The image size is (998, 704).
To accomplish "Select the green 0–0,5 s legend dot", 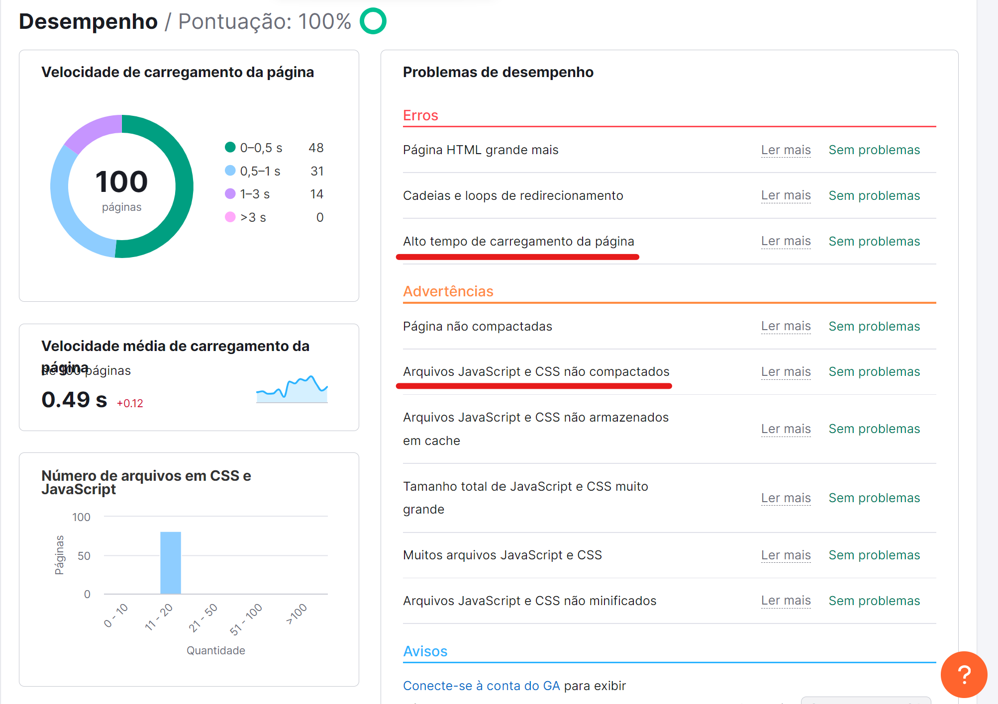I will coord(230,147).
